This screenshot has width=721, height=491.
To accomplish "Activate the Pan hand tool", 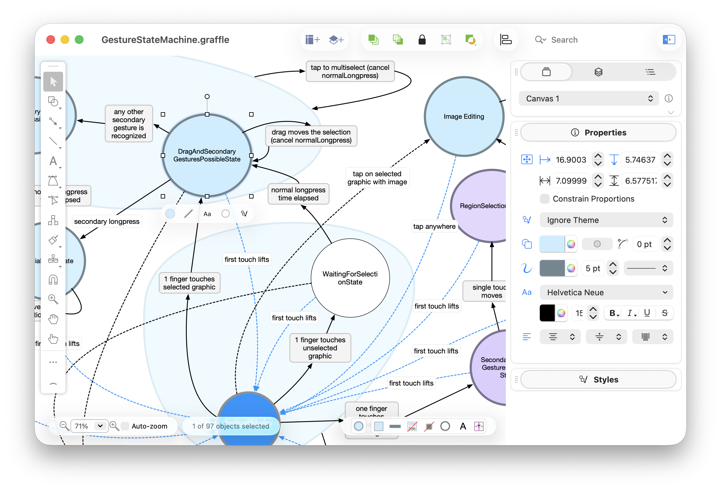I will (x=53, y=318).
